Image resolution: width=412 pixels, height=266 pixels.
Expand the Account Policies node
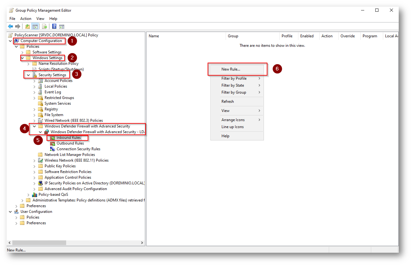[x=34, y=81]
